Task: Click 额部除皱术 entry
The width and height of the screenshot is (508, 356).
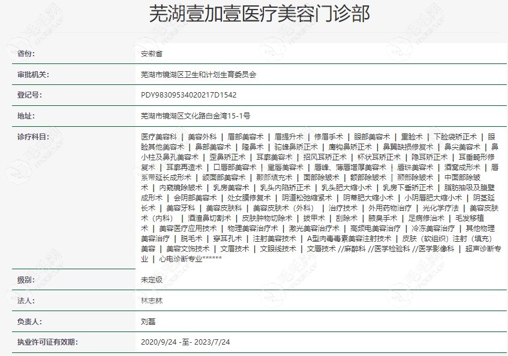Action: pos(368,178)
